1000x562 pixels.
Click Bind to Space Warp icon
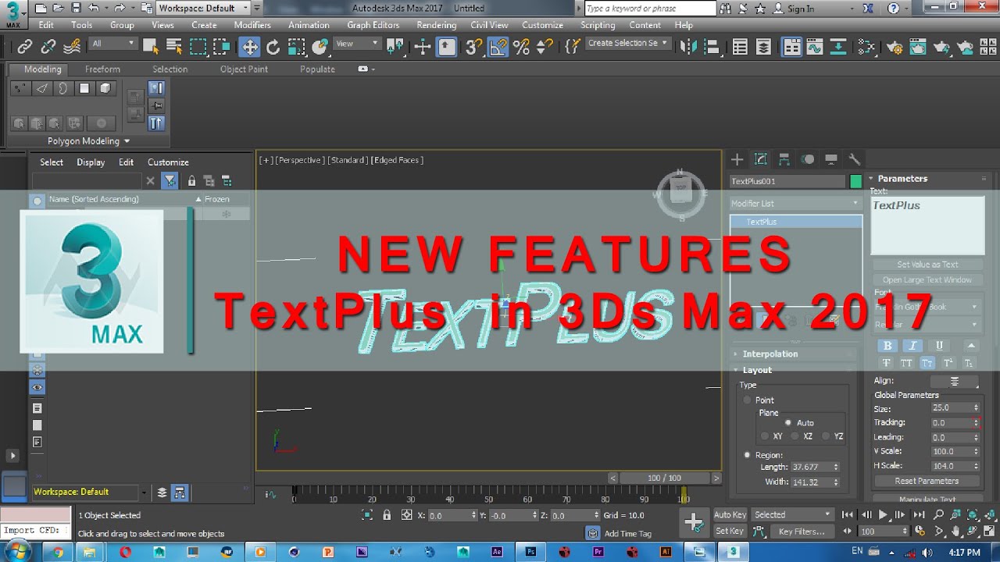click(x=71, y=47)
